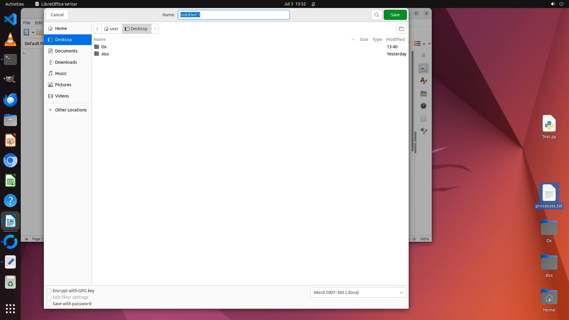Open the Sidebar Properties deck icon
Image resolution: width=569 pixels, height=320 pixels.
click(423, 68)
